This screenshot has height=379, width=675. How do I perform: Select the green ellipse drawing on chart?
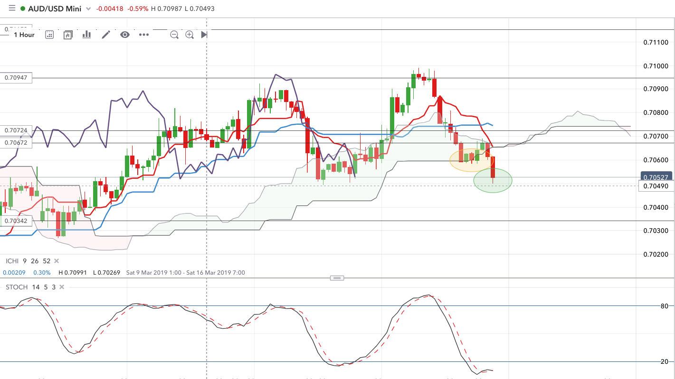[493, 180]
